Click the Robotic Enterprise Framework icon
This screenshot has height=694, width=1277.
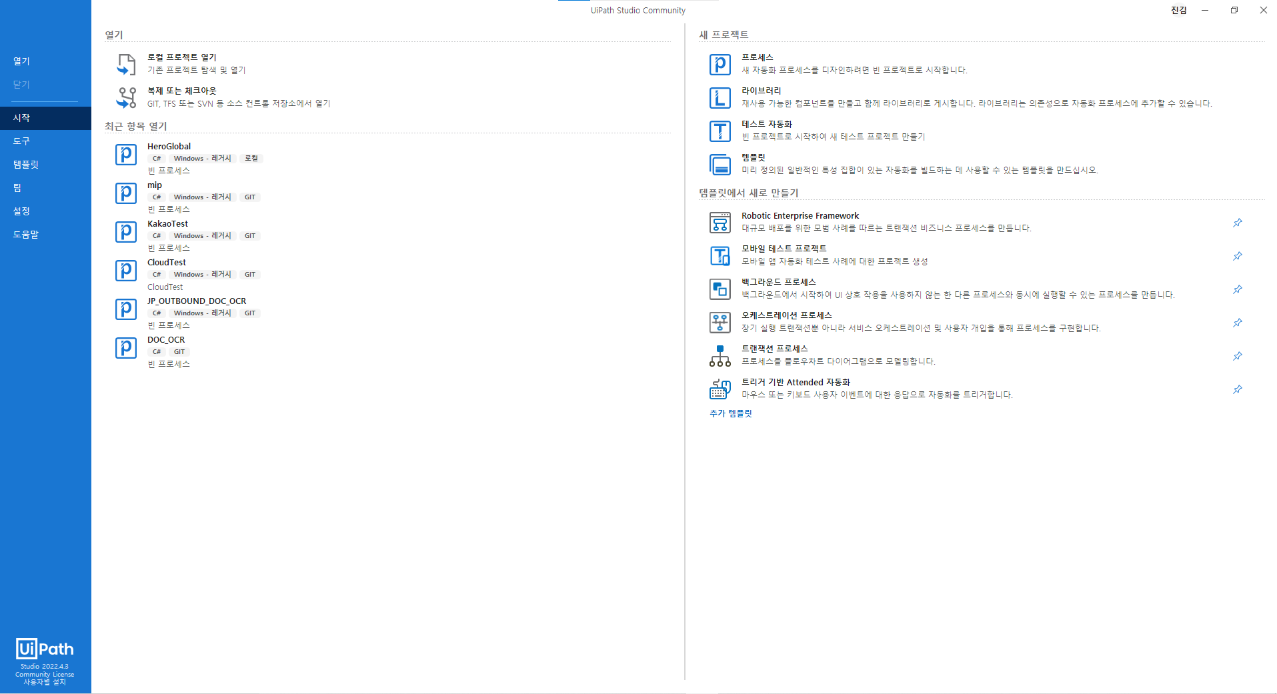coord(720,223)
